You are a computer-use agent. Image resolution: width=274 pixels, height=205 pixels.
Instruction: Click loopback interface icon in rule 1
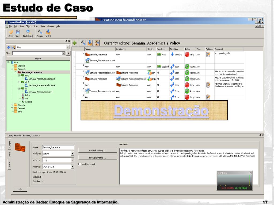tap(159, 66)
